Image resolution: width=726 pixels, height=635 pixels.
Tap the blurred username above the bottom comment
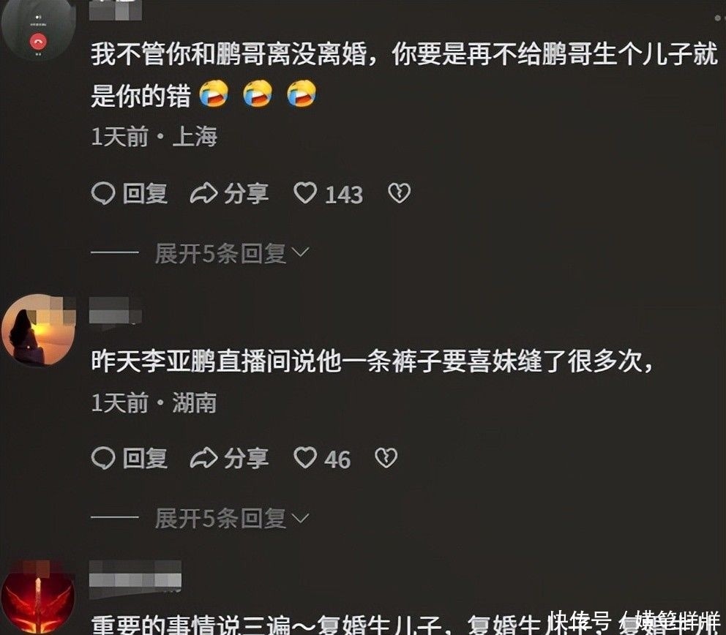(135, 574)
